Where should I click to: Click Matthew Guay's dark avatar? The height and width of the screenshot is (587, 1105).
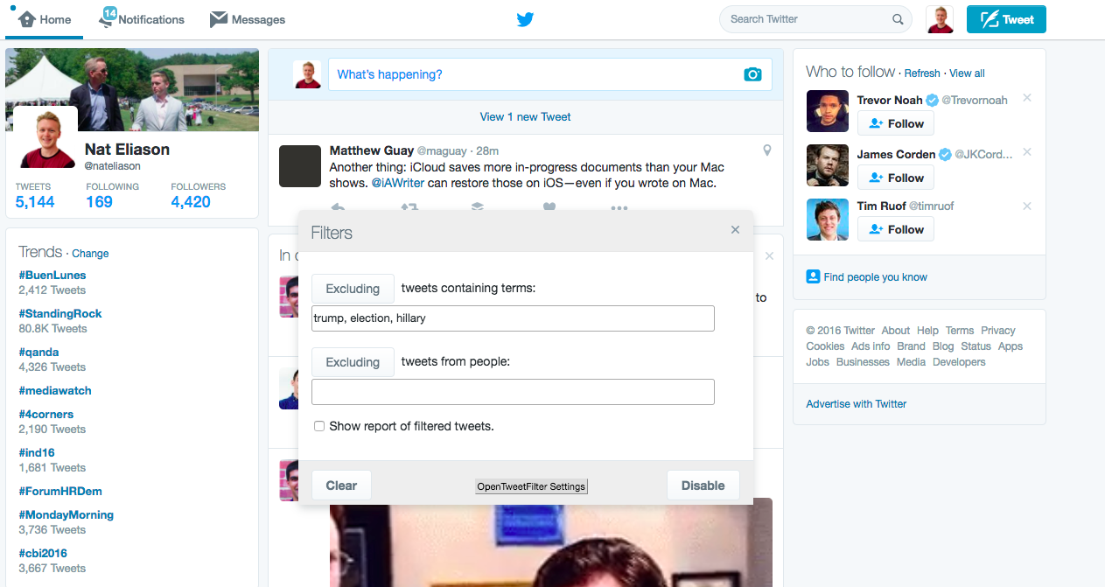tap(300, 166)
